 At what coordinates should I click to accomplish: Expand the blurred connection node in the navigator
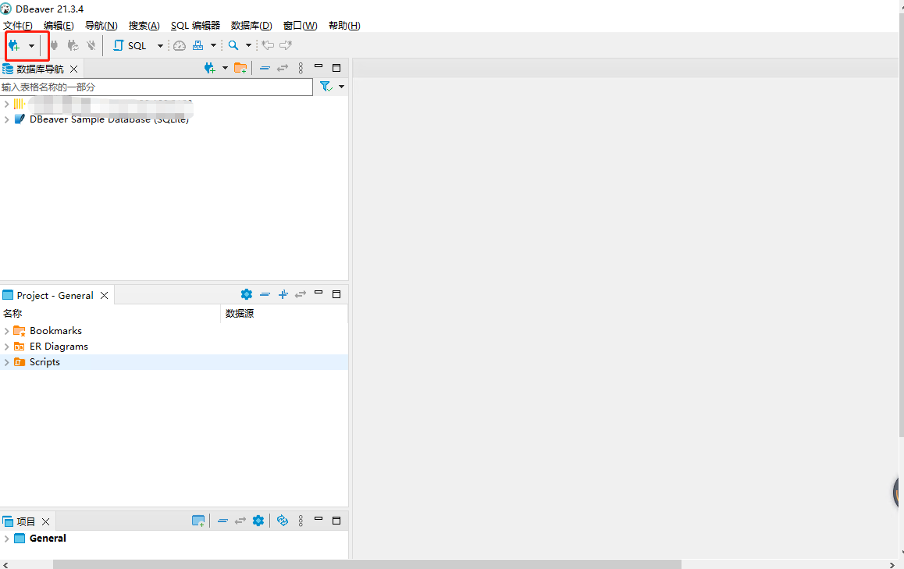point(6,104)
